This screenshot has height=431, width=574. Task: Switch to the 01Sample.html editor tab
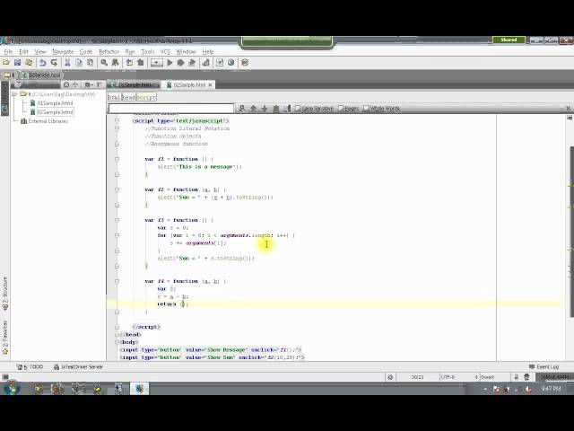[x=135, y=84]
